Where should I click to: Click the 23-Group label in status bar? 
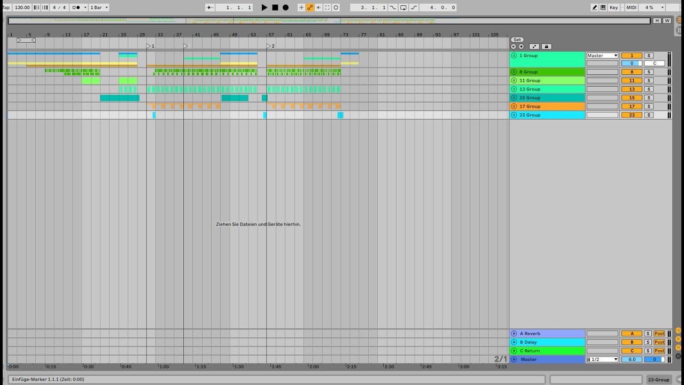(658, 380)
